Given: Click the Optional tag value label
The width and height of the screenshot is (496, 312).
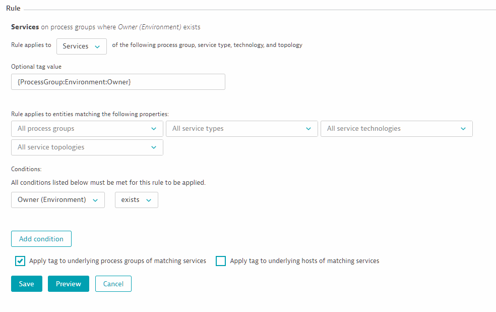Looking at the screenshot, I should point(36,67).
